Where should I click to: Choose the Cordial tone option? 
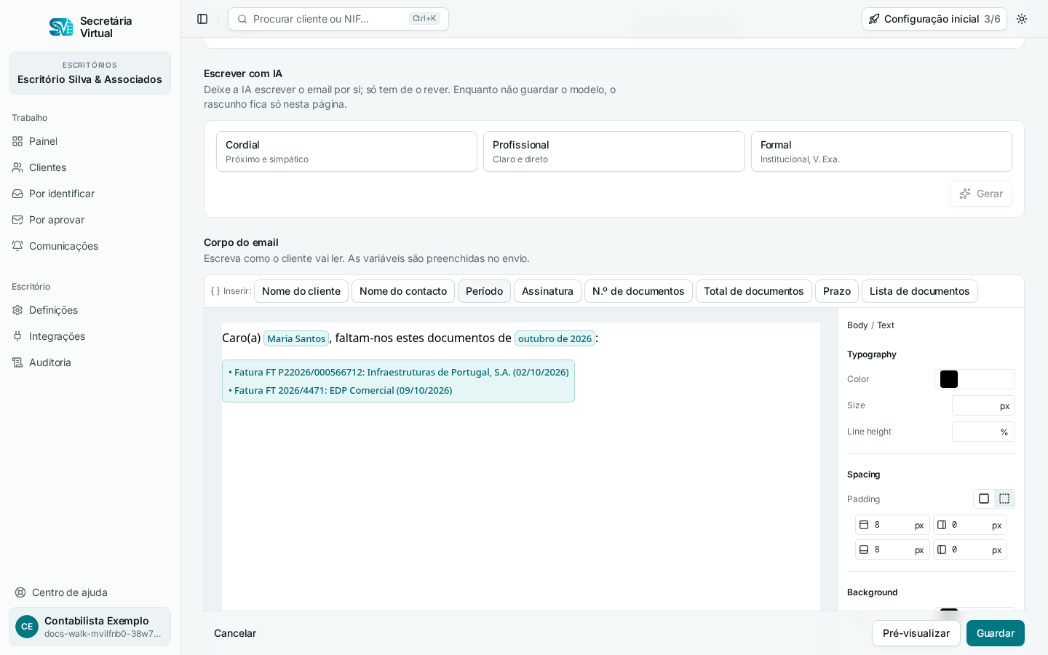tap(346, 151)
